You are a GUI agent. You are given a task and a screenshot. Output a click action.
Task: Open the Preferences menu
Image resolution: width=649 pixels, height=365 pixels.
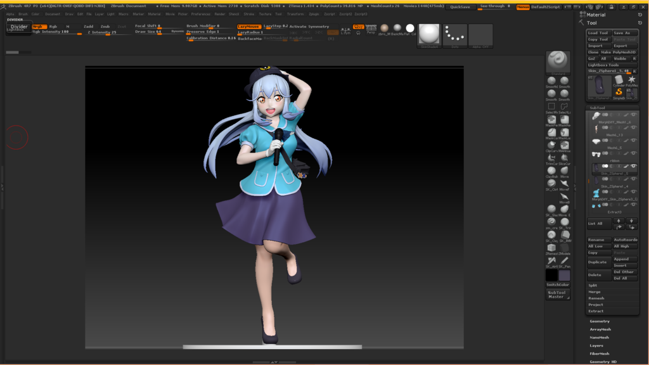tap(201, 14)
